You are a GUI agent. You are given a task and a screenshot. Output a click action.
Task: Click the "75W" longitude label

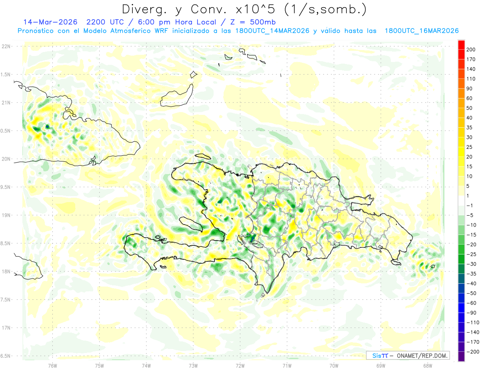pyautogui.click(x=100, y=365)
